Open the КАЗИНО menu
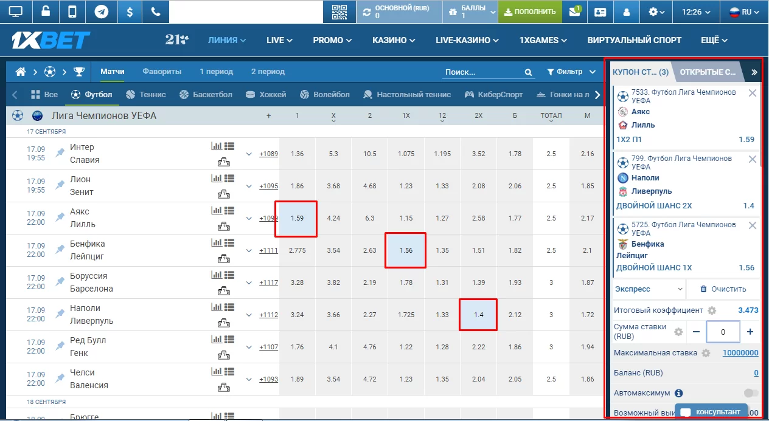 [394, 40]
